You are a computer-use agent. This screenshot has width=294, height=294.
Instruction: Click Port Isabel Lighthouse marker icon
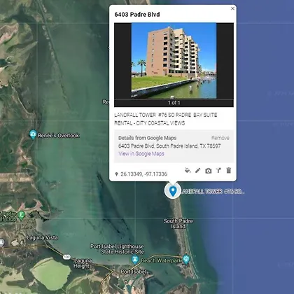pyautogui.click(x=135, y=260)
